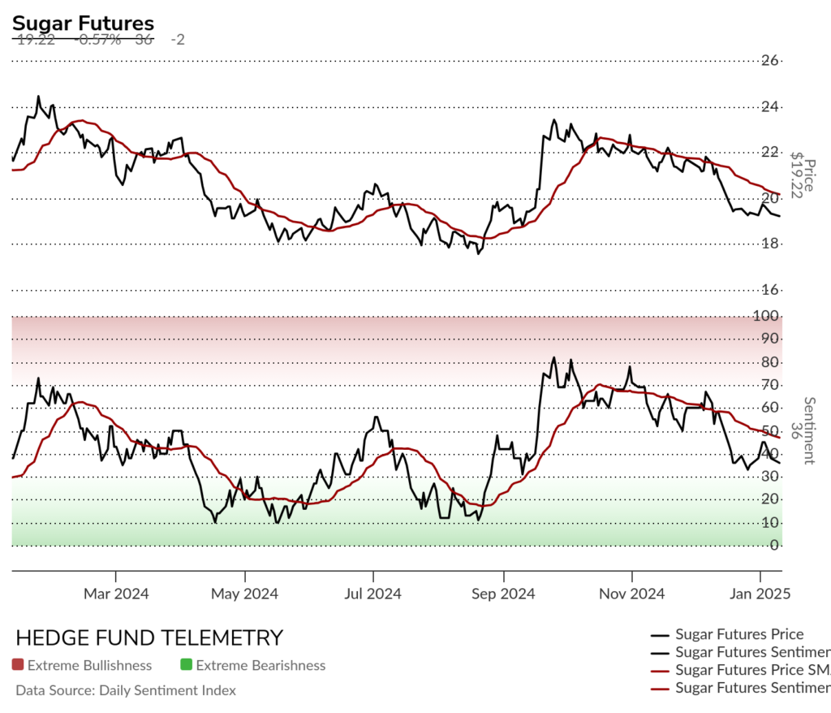
Task: Click the Sentiment 36 axis label
Action: [x=803, y=430]
